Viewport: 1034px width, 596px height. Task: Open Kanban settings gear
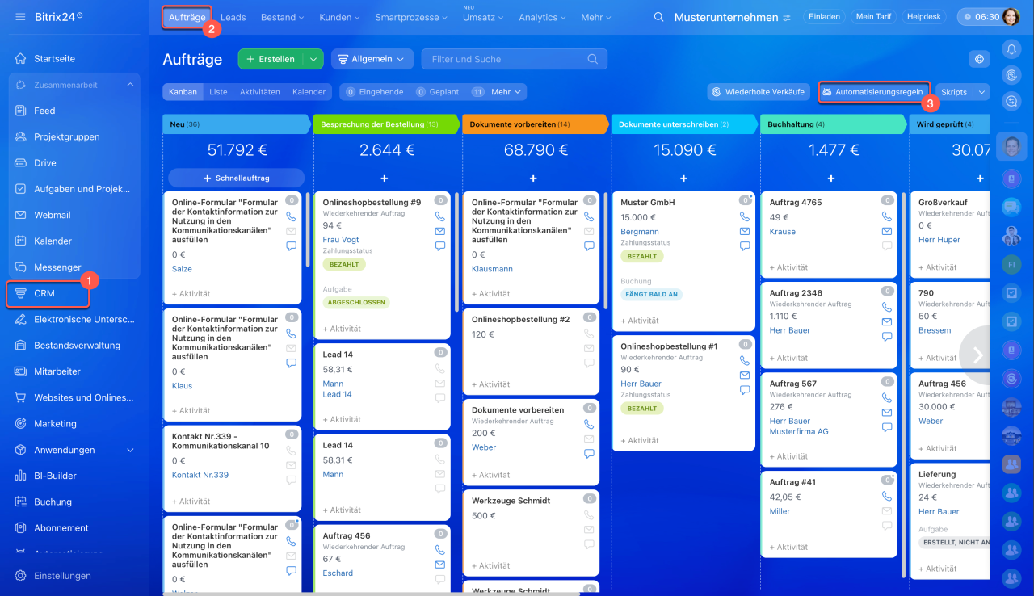point(979,59)
